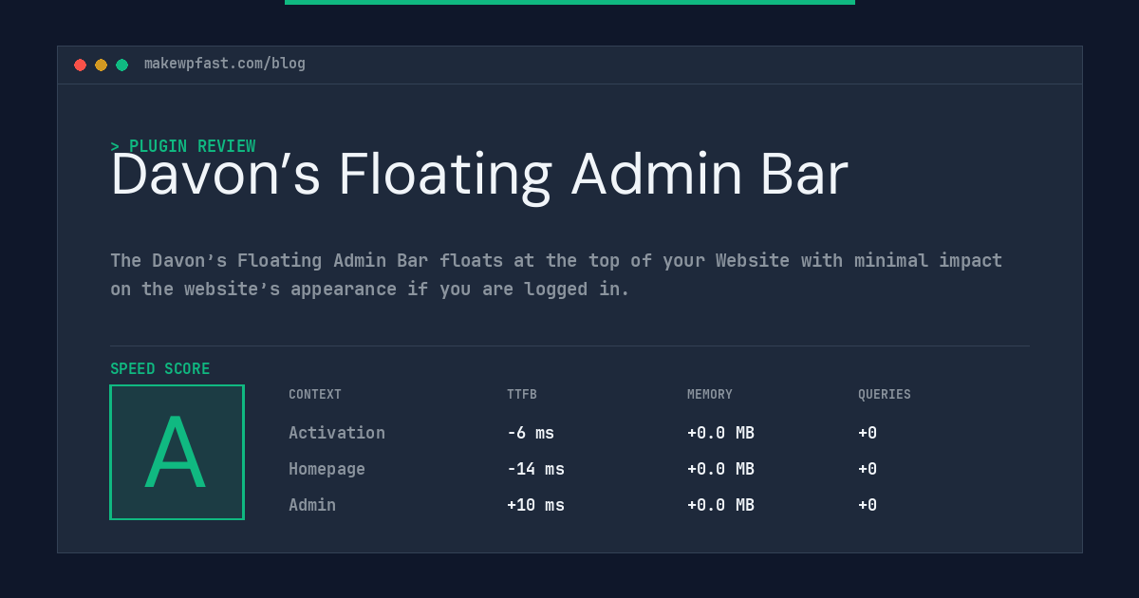Select the Activation row label
Image resolution: width=1139 pixels, height=598 pixels.
coord(337,433)
